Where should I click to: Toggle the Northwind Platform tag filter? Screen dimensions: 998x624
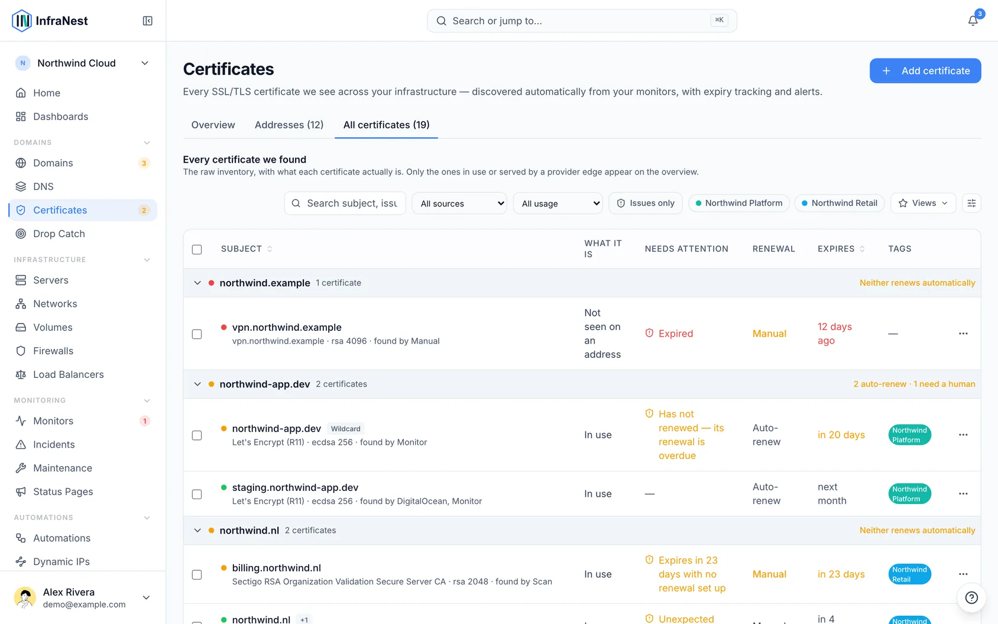pos(739,203)
